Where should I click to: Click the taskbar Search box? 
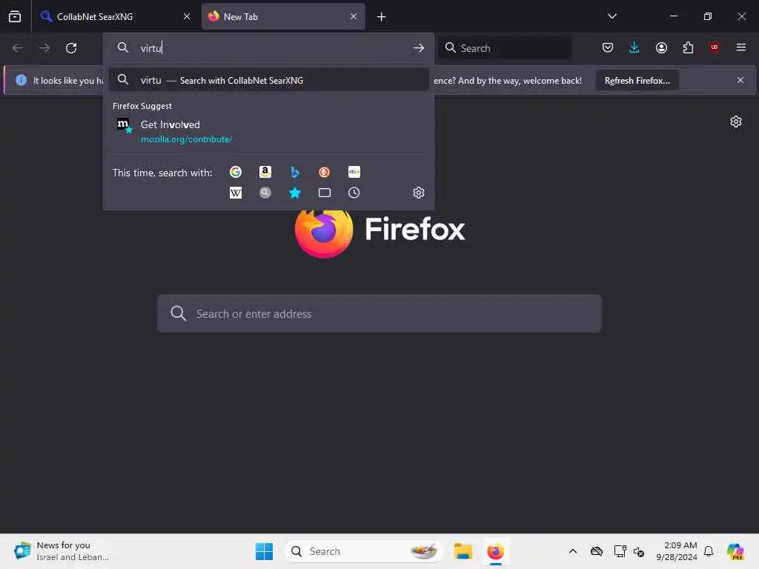pos(363,551)
